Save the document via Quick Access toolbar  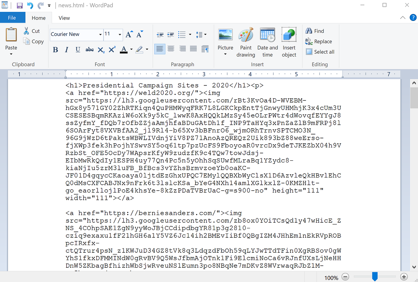[19, 5]
